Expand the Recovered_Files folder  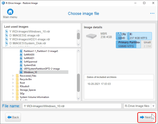point(13,76)
